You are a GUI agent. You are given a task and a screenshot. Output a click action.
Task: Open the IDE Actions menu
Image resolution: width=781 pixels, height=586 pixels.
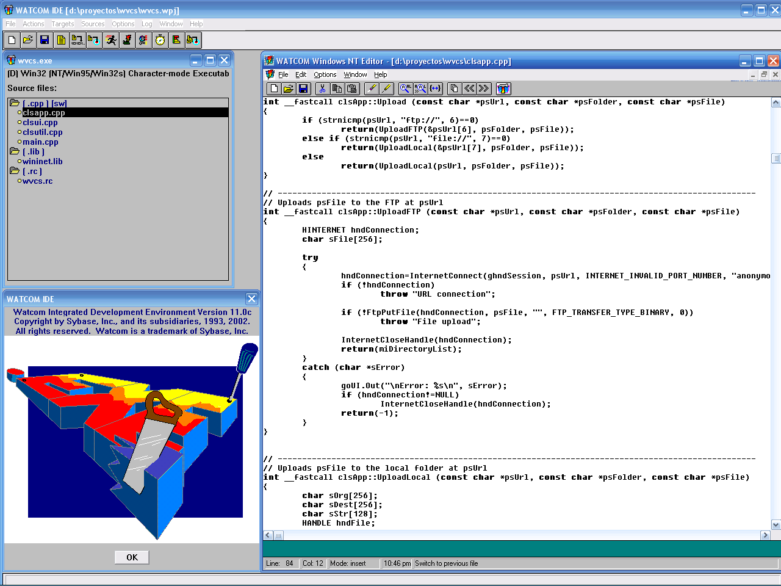[x=34, y=24]
